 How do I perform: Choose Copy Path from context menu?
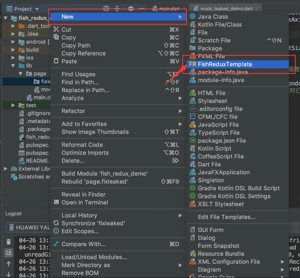click(x=118, y=45)
